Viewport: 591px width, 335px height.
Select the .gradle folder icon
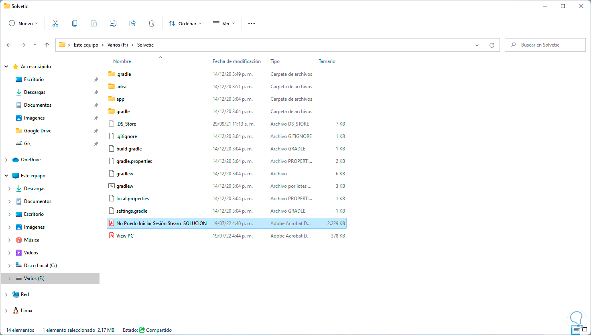click(112, 74)
